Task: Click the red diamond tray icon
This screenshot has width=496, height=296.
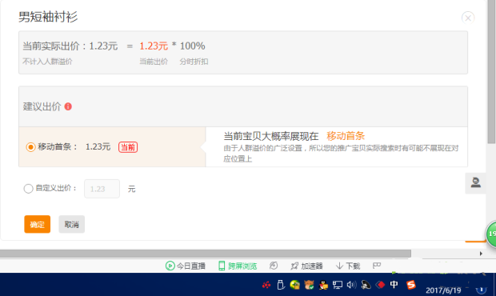Action: pyautogui.click(x=380, y=285)
